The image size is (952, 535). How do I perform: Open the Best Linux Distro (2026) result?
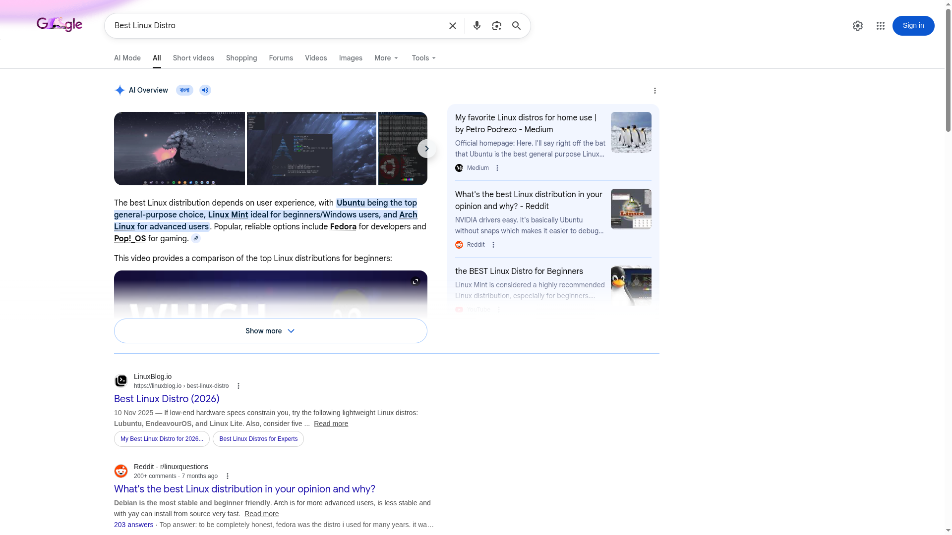(x=167, y=399)
